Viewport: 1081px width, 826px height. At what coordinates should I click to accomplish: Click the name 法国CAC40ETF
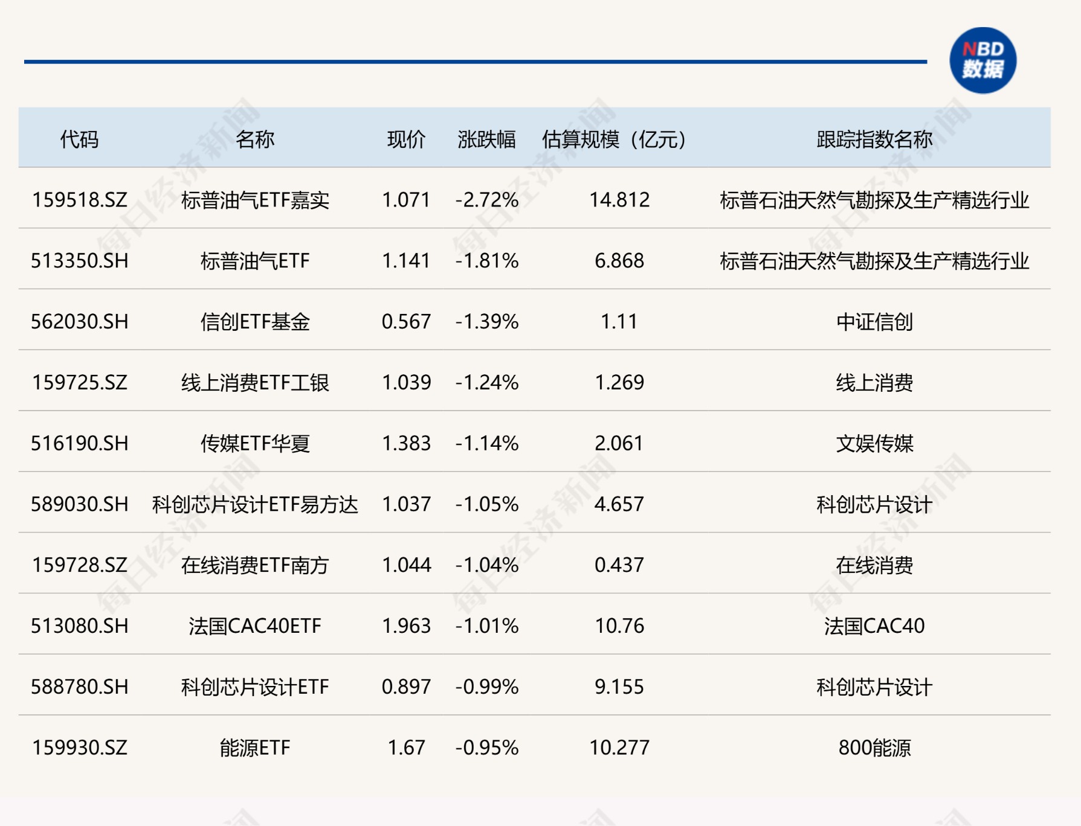coord(255,626)
